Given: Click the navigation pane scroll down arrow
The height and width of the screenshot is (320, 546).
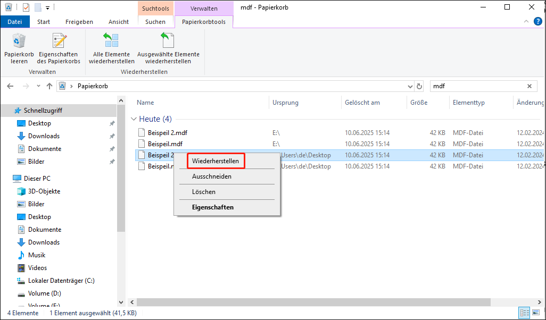Looking at the screenshot, I should (121, 302).
